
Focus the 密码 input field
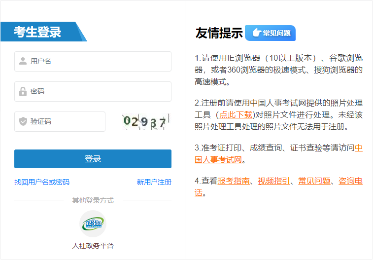pyautogui.click(x=99, y=92)
